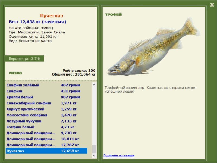
Task: Click the Вид: Ловится не часто line
Action: (30, 41)
